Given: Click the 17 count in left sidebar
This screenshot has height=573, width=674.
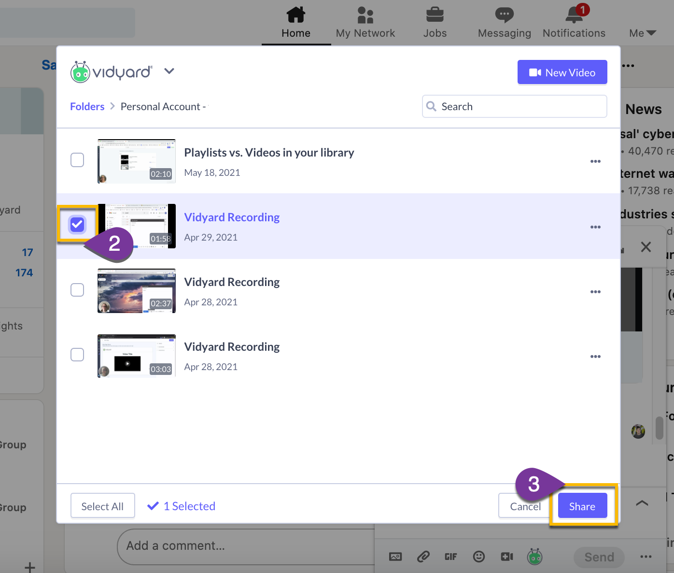Looking at the screenshot, I should point(28,252).
